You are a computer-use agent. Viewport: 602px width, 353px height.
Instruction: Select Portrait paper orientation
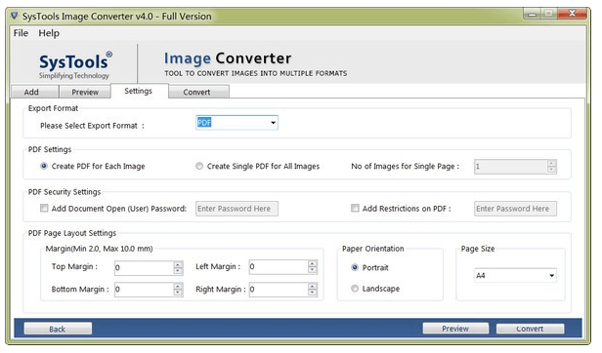click(369, 267)
